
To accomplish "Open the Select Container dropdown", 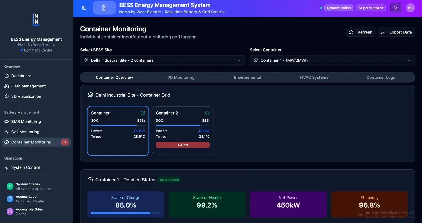I will [332, 60].
